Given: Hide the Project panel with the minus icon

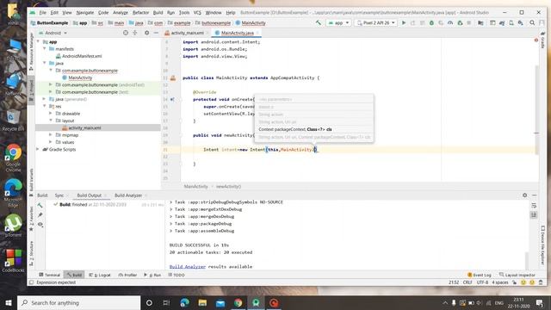Looking at the screenshot, I should pos(156,33).
